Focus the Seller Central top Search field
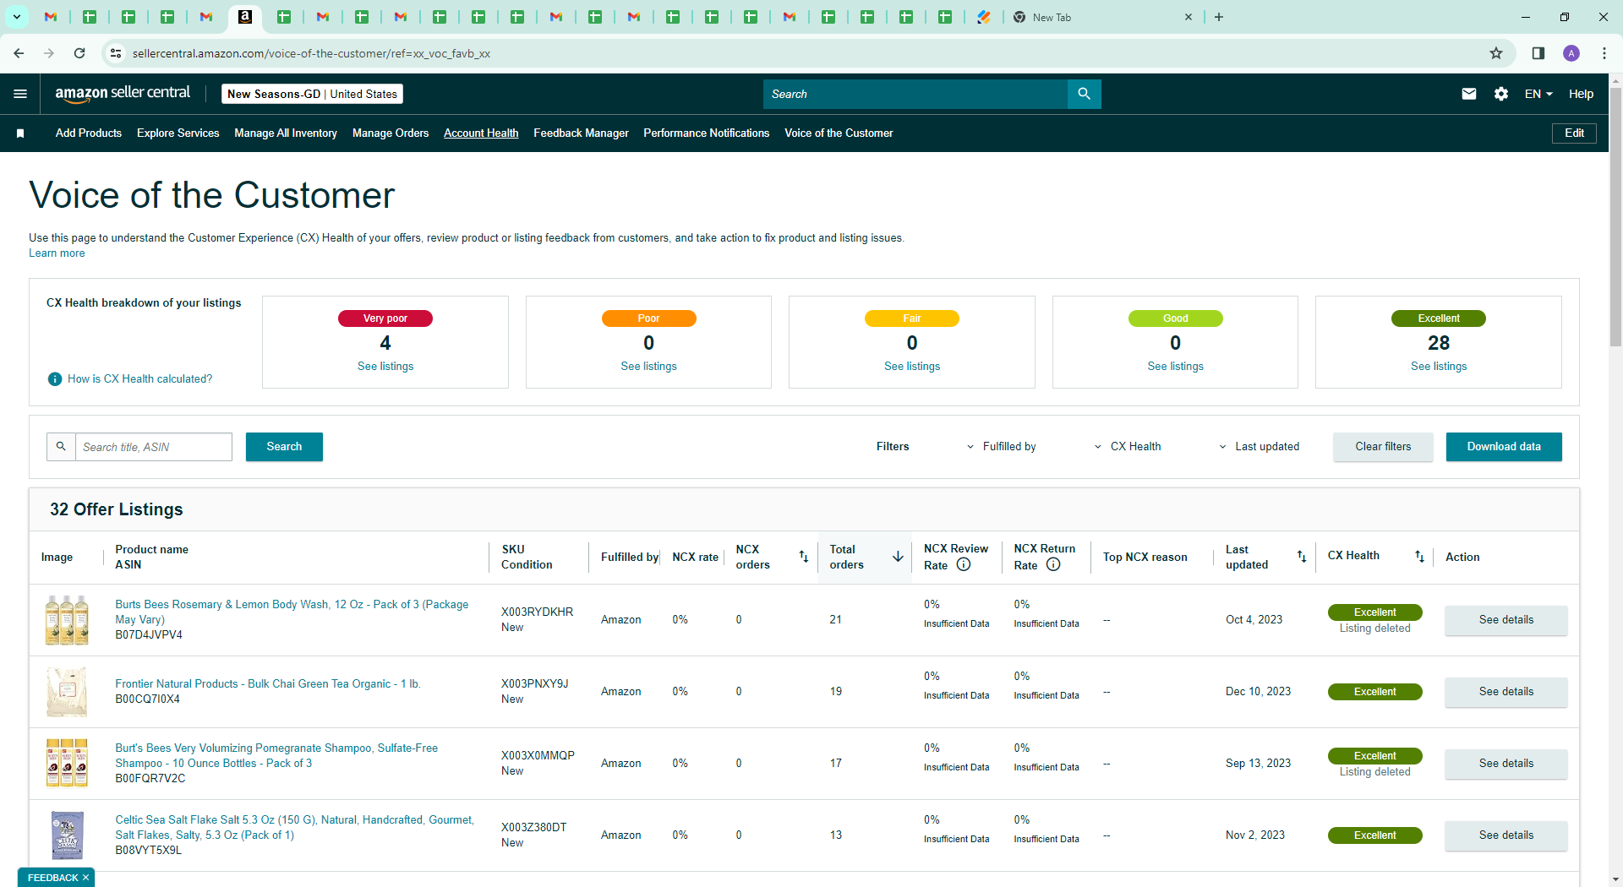This screenshot has width=1623, height=887. [915, 94]
